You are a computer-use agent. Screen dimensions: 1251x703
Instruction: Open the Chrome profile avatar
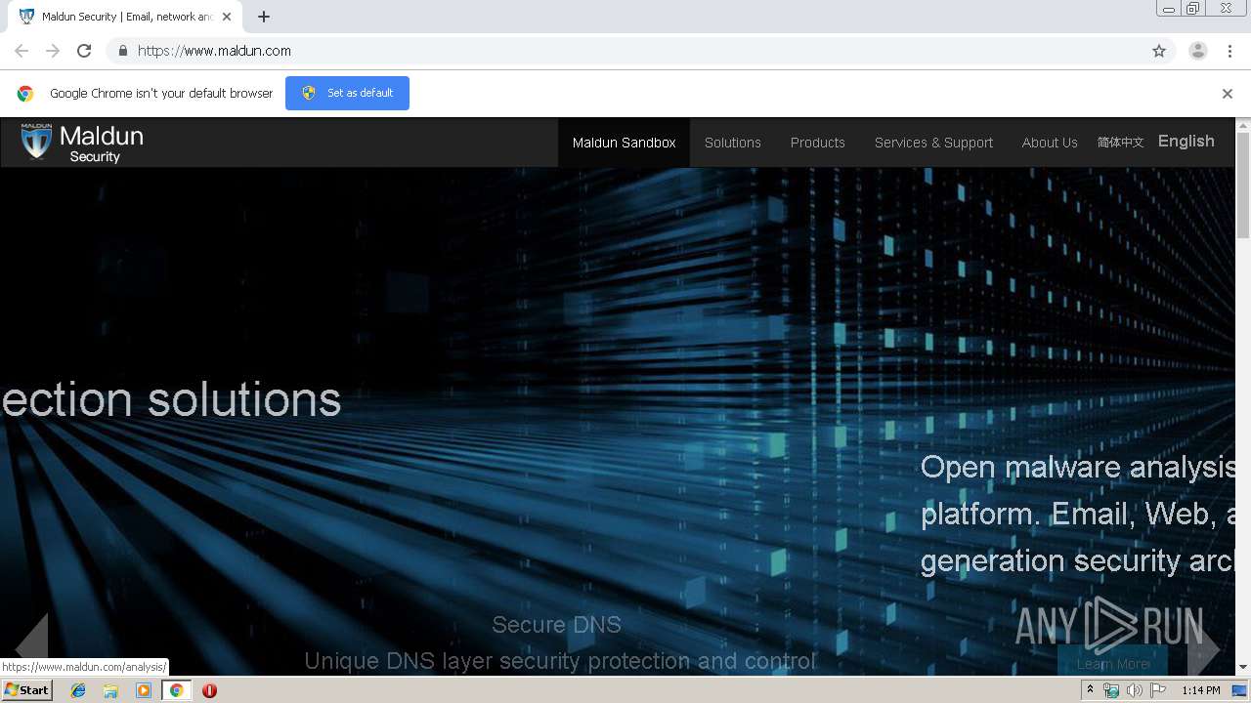tap(1198, 51)
